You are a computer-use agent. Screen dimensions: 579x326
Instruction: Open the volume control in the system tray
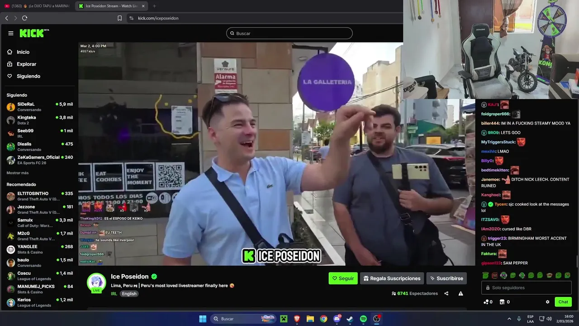(x=549, y=319)
